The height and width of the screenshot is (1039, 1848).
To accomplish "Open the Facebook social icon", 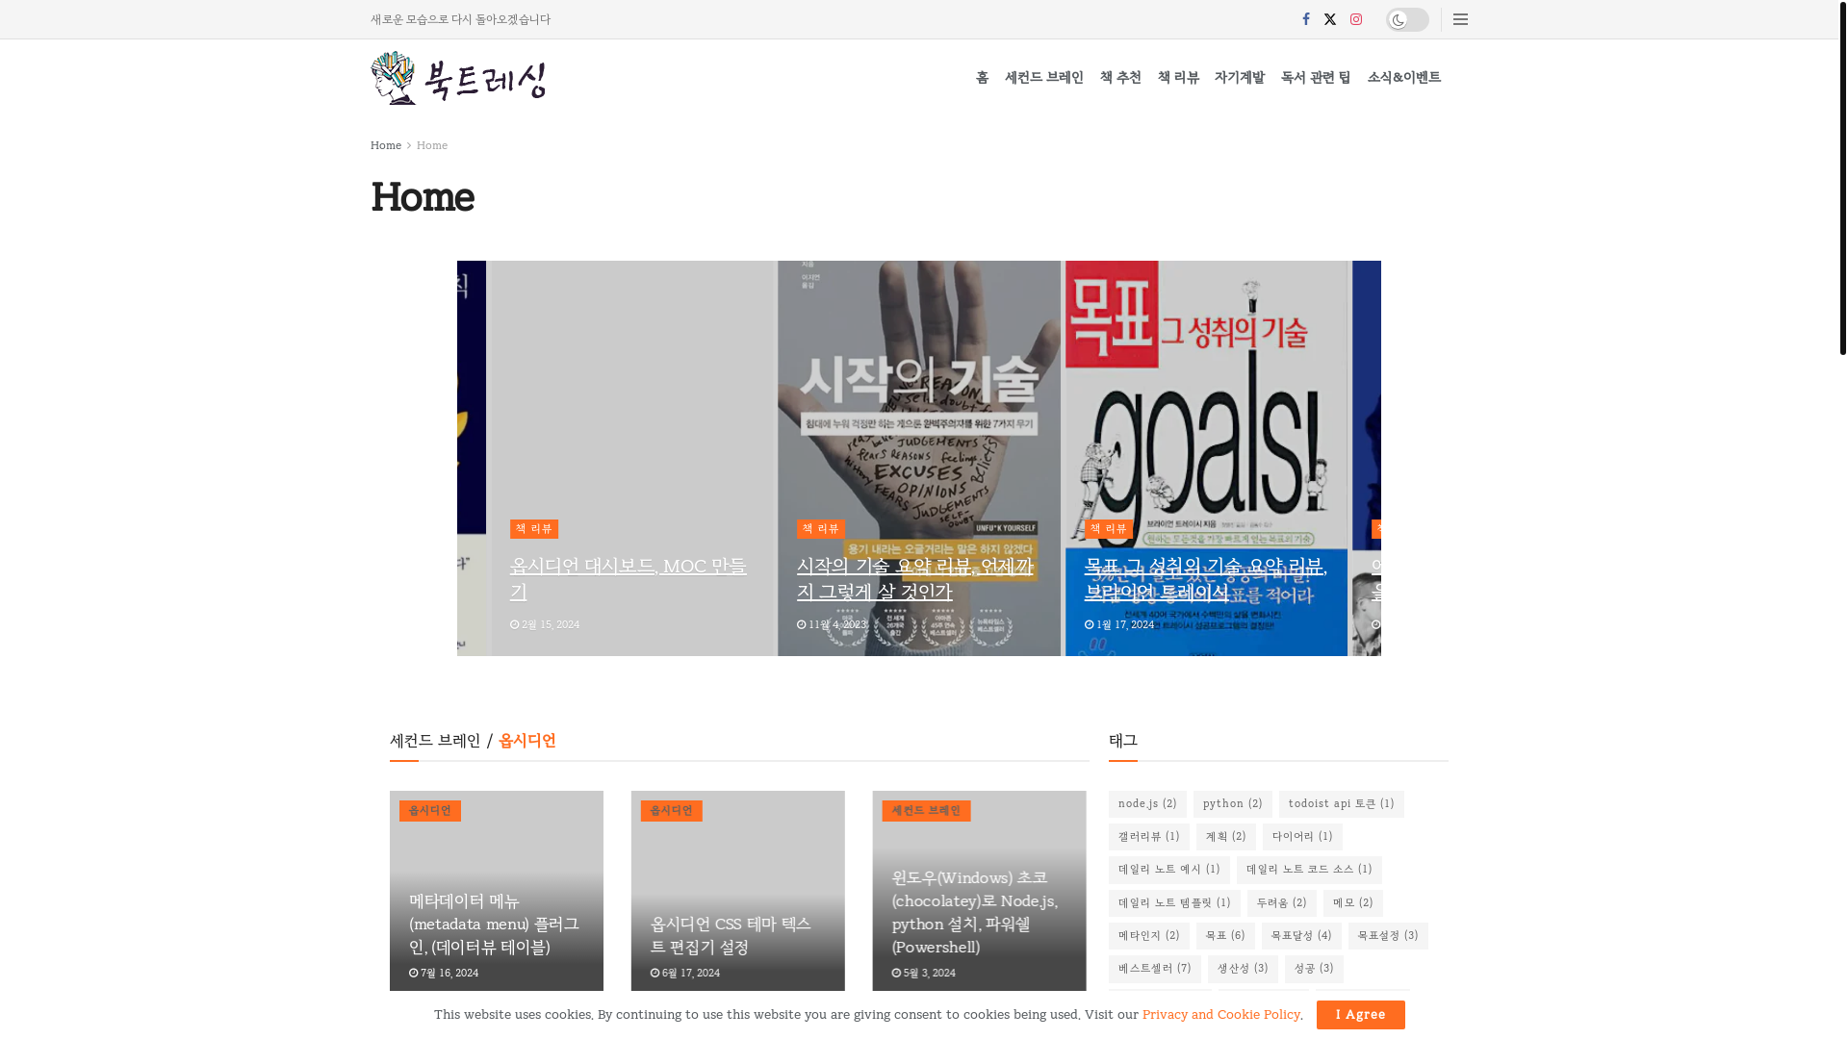I will [x=1306, y=19].
